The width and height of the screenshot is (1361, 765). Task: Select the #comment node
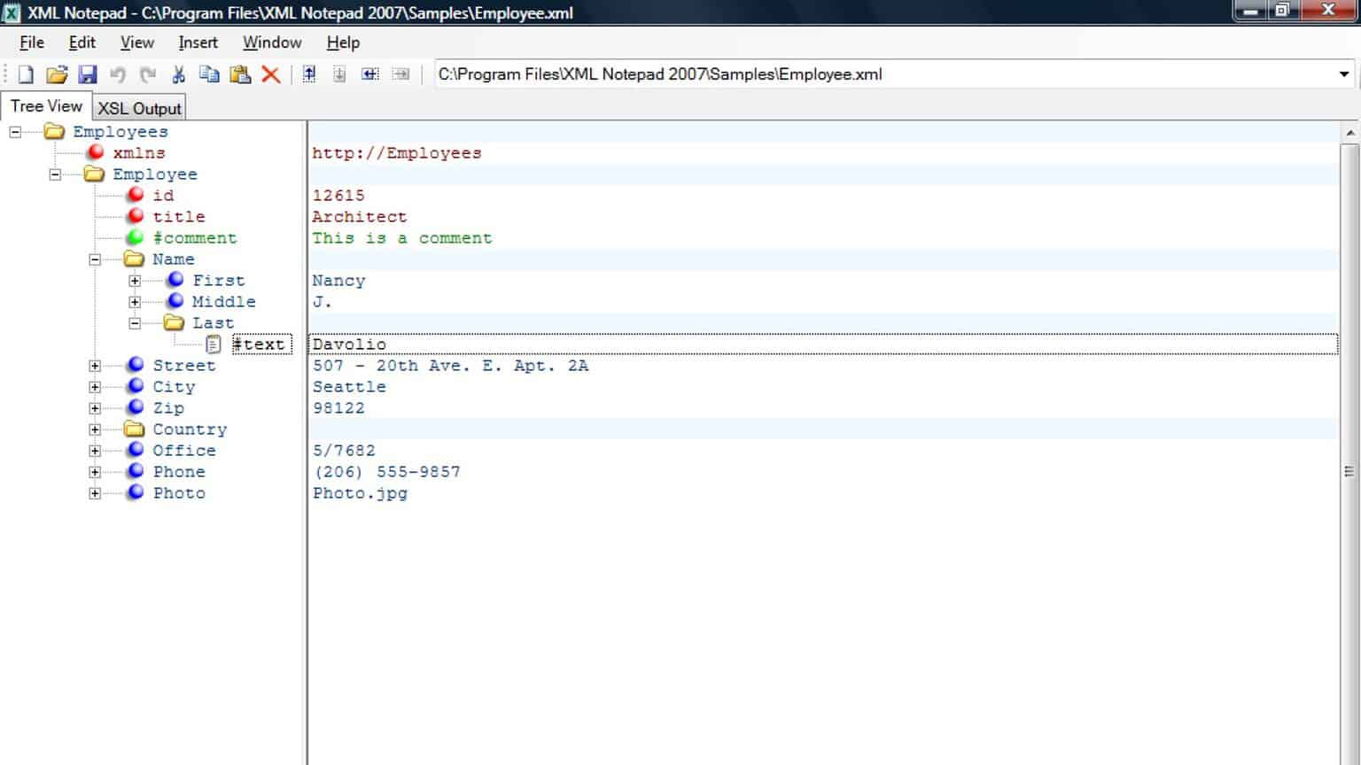(x=196, y=237)
